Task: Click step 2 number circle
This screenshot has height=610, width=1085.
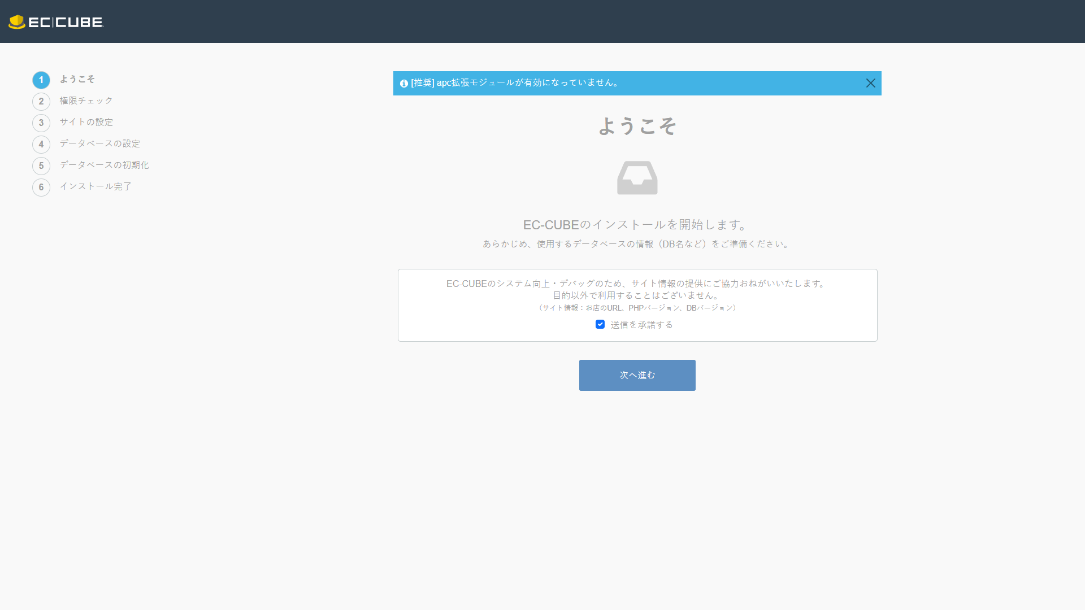Action: click(x=41, y=102)
